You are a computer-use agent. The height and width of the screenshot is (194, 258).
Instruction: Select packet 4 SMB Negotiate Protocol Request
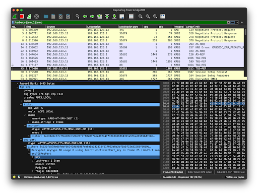(127, 30)
